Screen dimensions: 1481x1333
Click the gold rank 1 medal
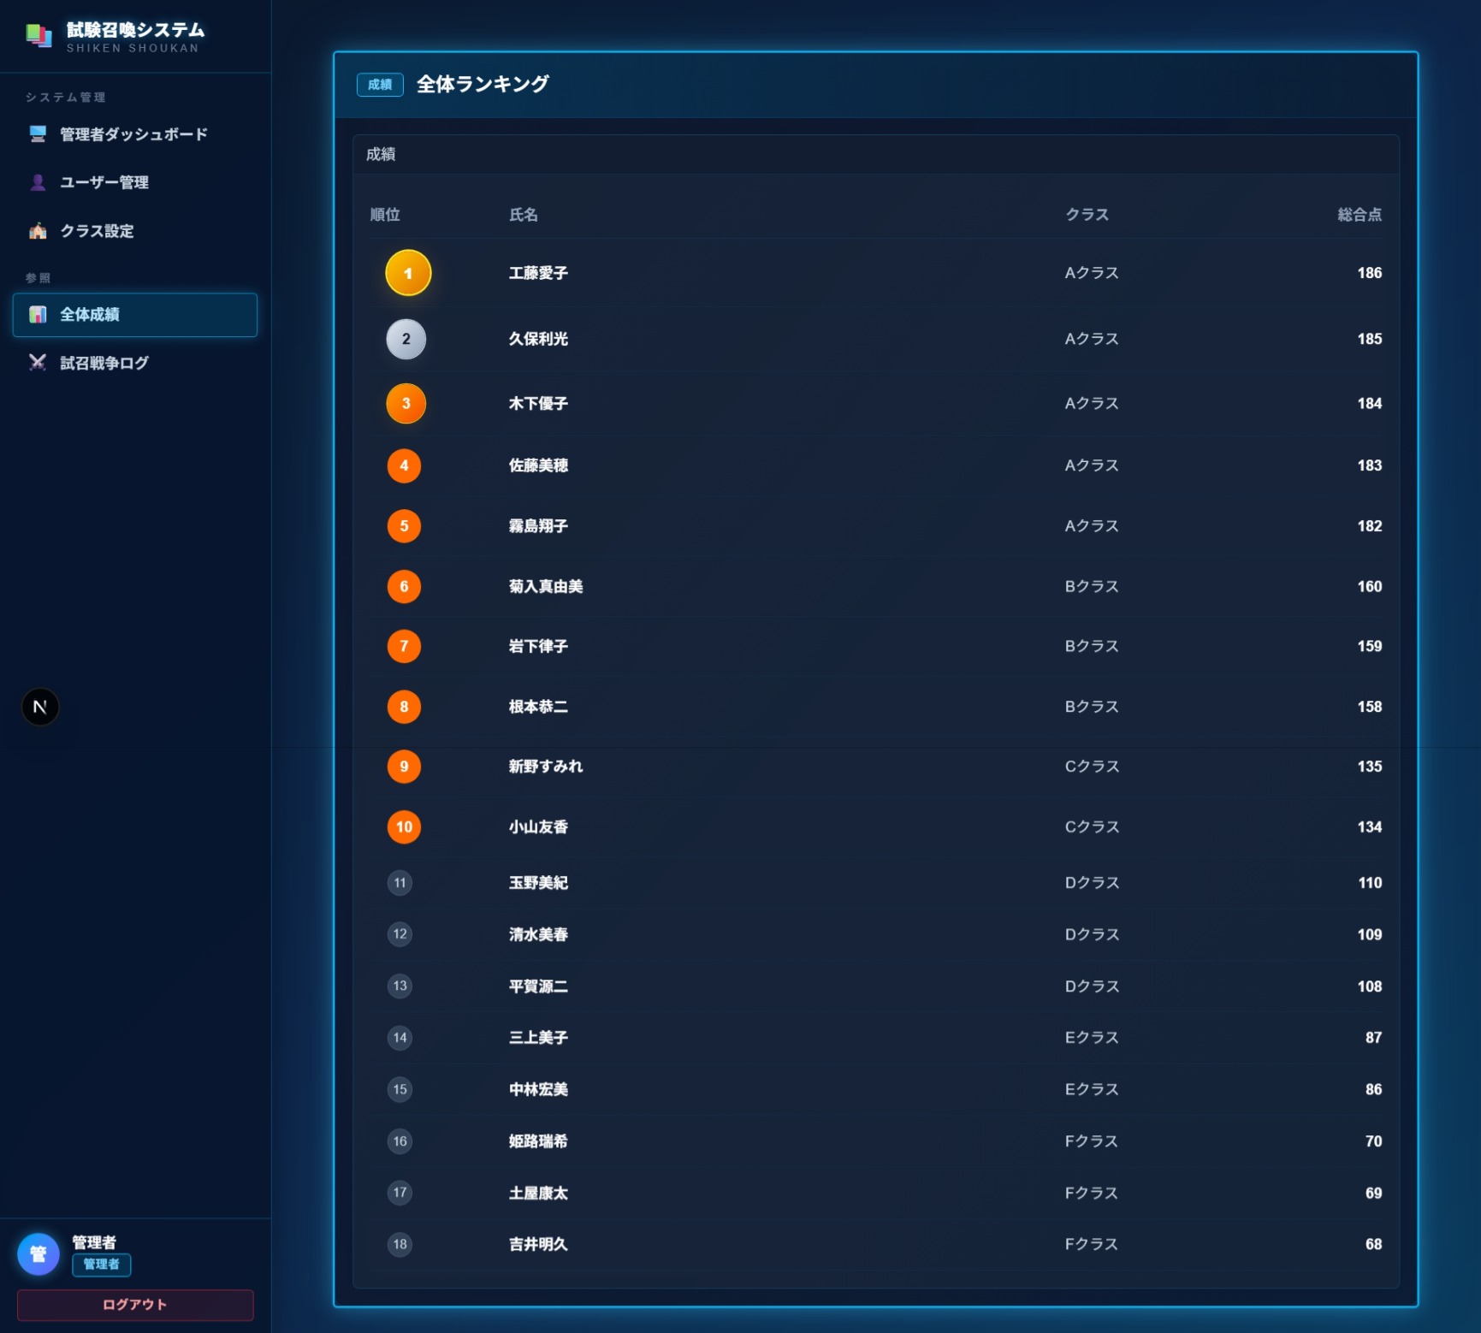click(408, 273)
